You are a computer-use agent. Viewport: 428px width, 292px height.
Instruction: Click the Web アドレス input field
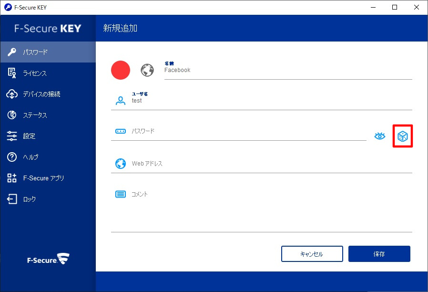(271, 164)
